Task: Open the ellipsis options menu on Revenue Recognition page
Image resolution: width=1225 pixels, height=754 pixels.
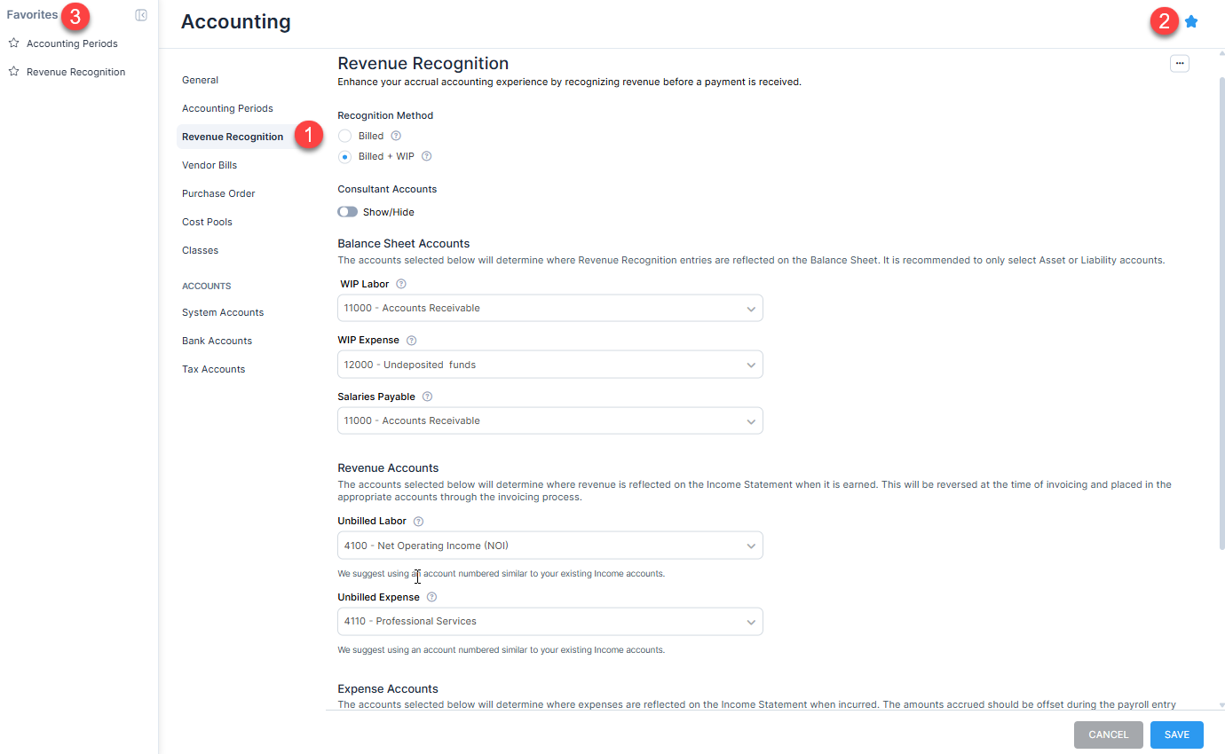Action: 1180,63
